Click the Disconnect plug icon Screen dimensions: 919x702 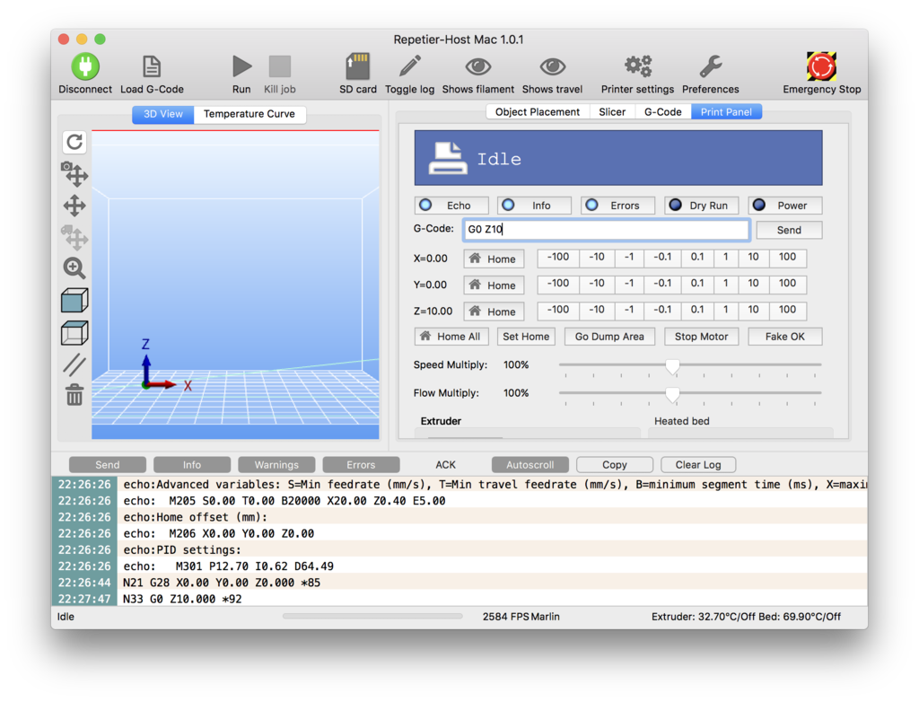[x=85, y=66]
